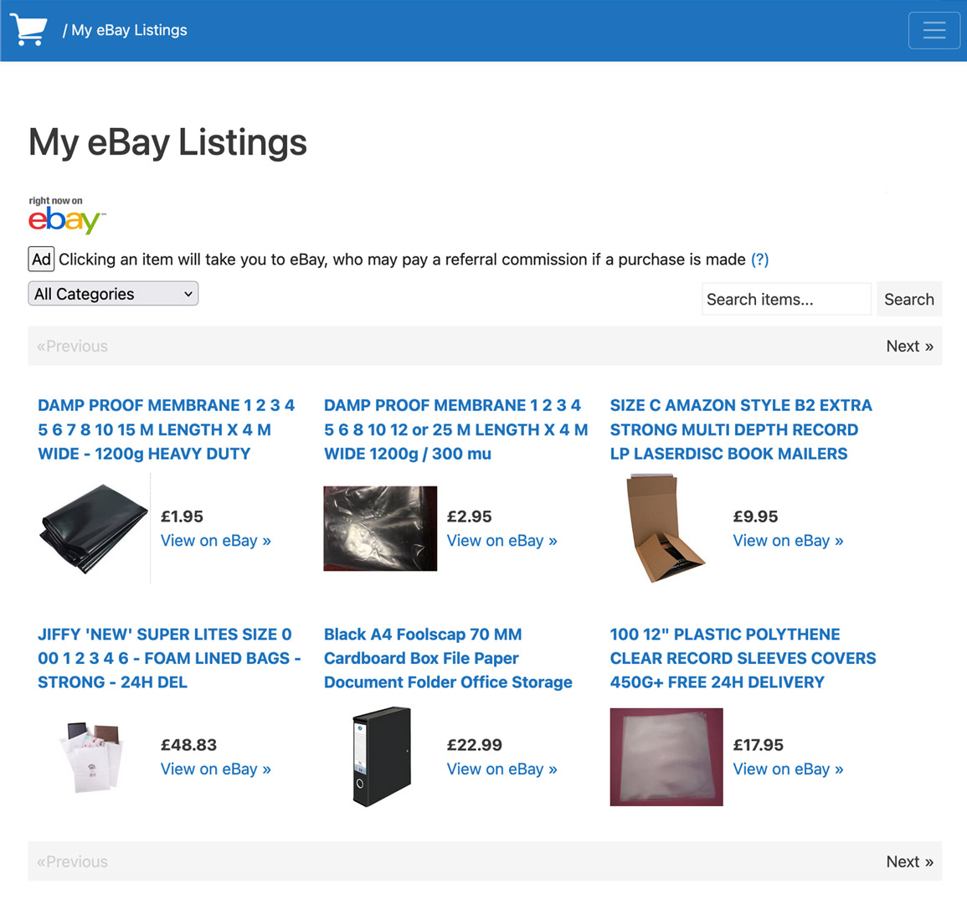The image size is (967, 905).
Task: Open the Jiffy foam bags thumbnail
Action: click(x=92, y=757)
